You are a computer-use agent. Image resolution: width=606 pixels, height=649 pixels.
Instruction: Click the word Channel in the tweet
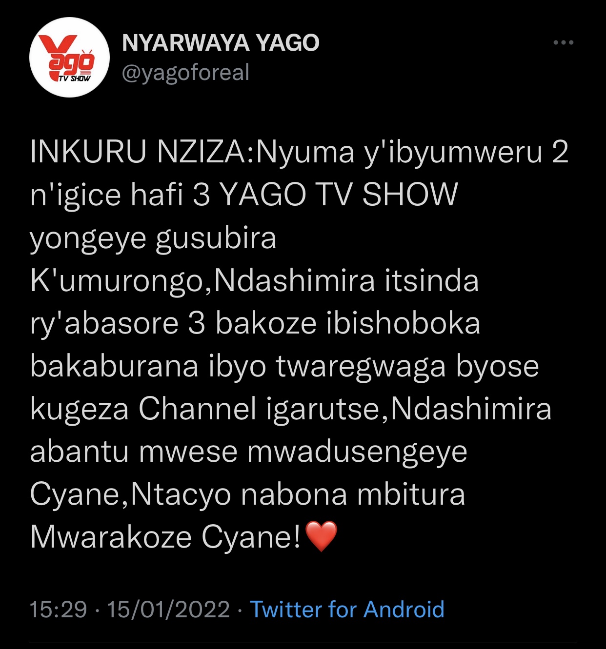[x=197, y=409]
